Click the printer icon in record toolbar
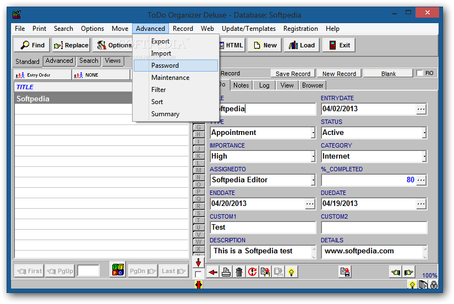This screenshot has width=454, height=304. coord(226,272)
